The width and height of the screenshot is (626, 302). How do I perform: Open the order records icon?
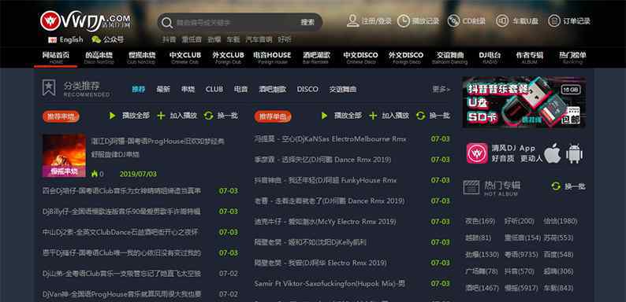(554, 20)
